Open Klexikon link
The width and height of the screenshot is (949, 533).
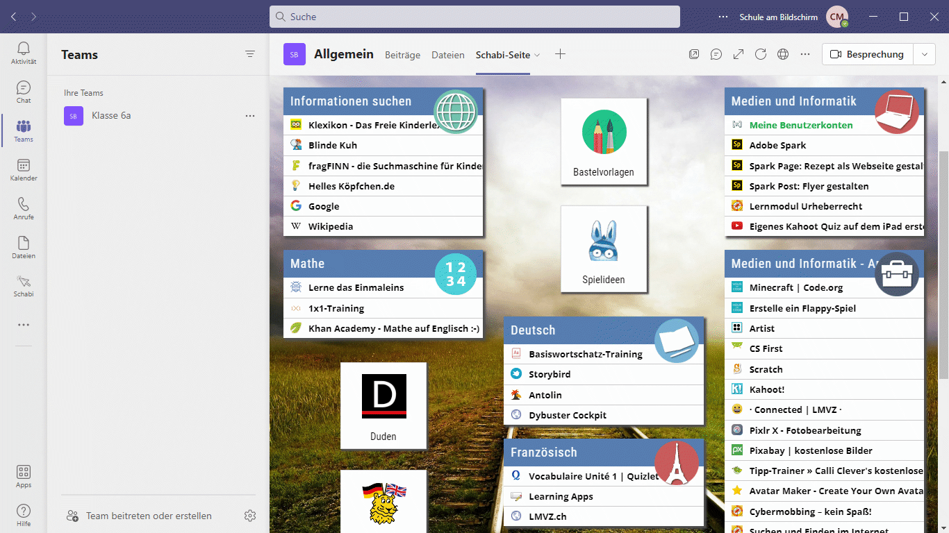[x=383, y=125]
